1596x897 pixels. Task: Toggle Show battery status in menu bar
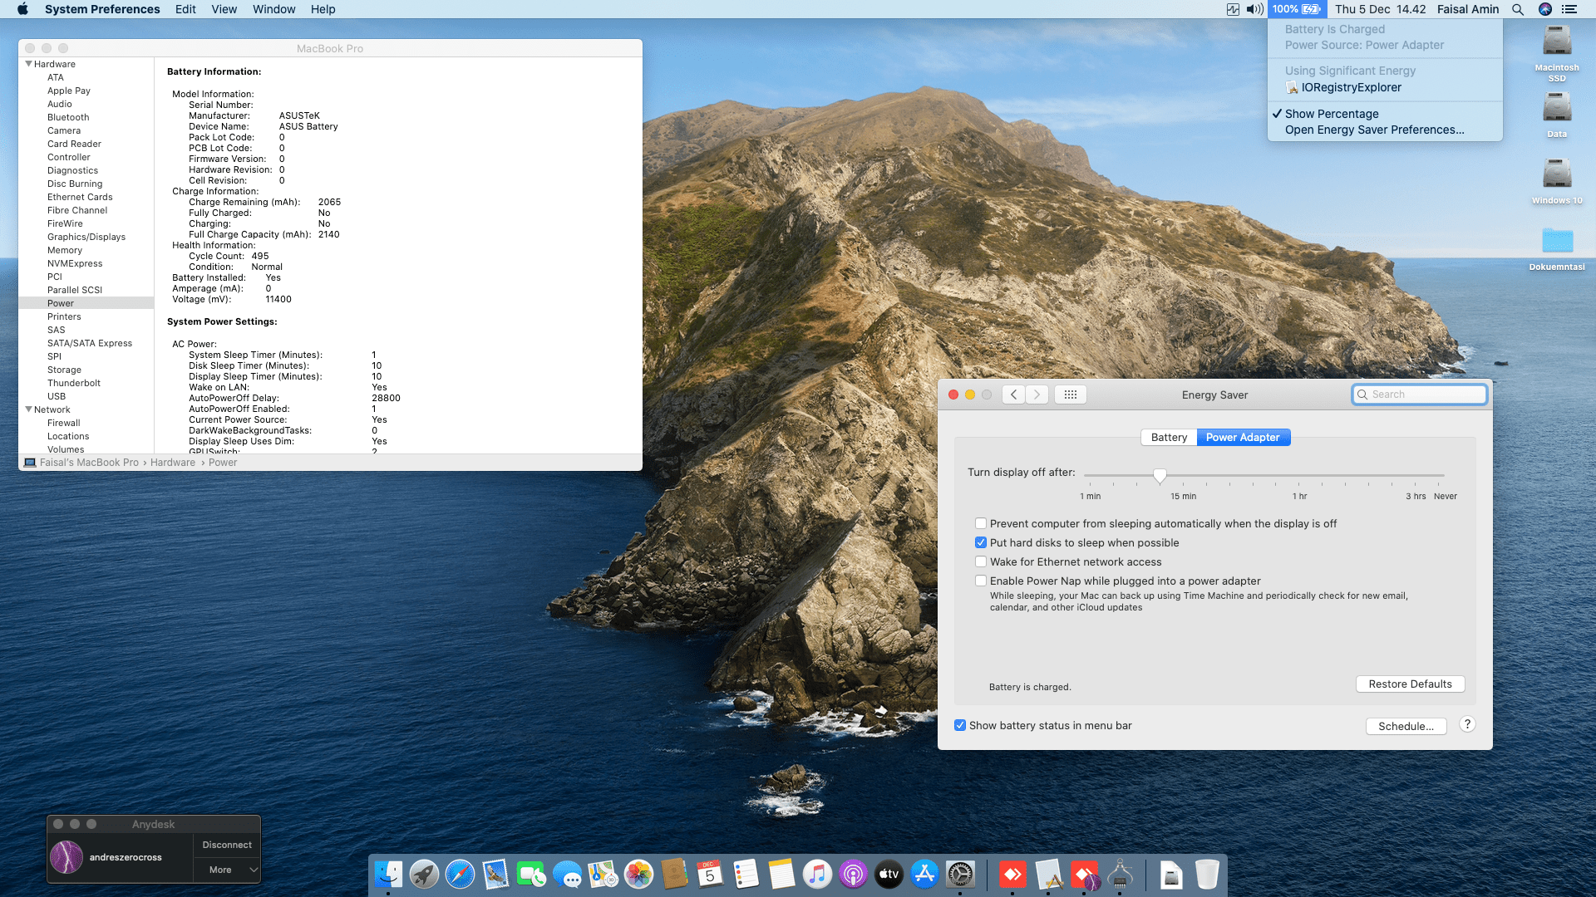tap(960, 726)
